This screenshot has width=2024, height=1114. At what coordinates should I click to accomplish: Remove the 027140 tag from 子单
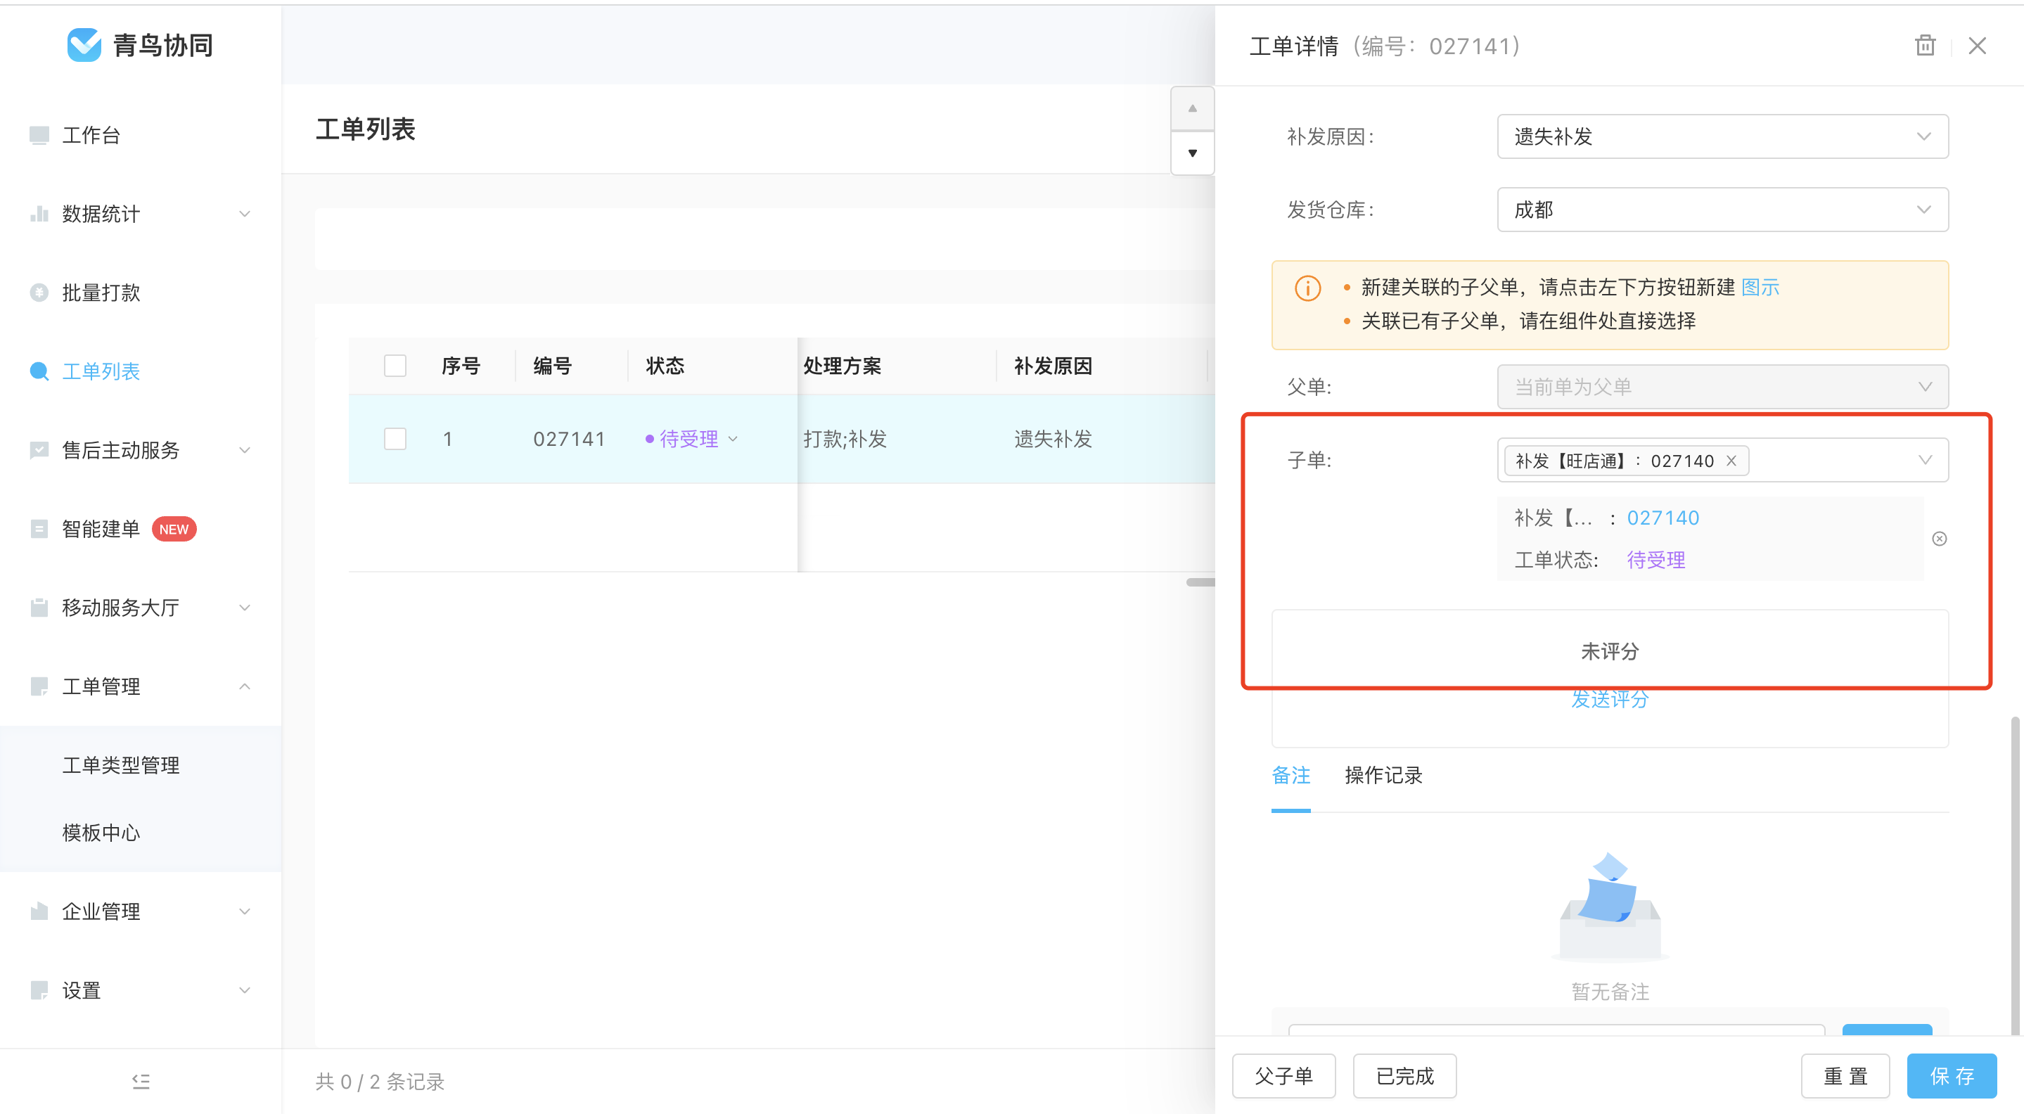1731,461
